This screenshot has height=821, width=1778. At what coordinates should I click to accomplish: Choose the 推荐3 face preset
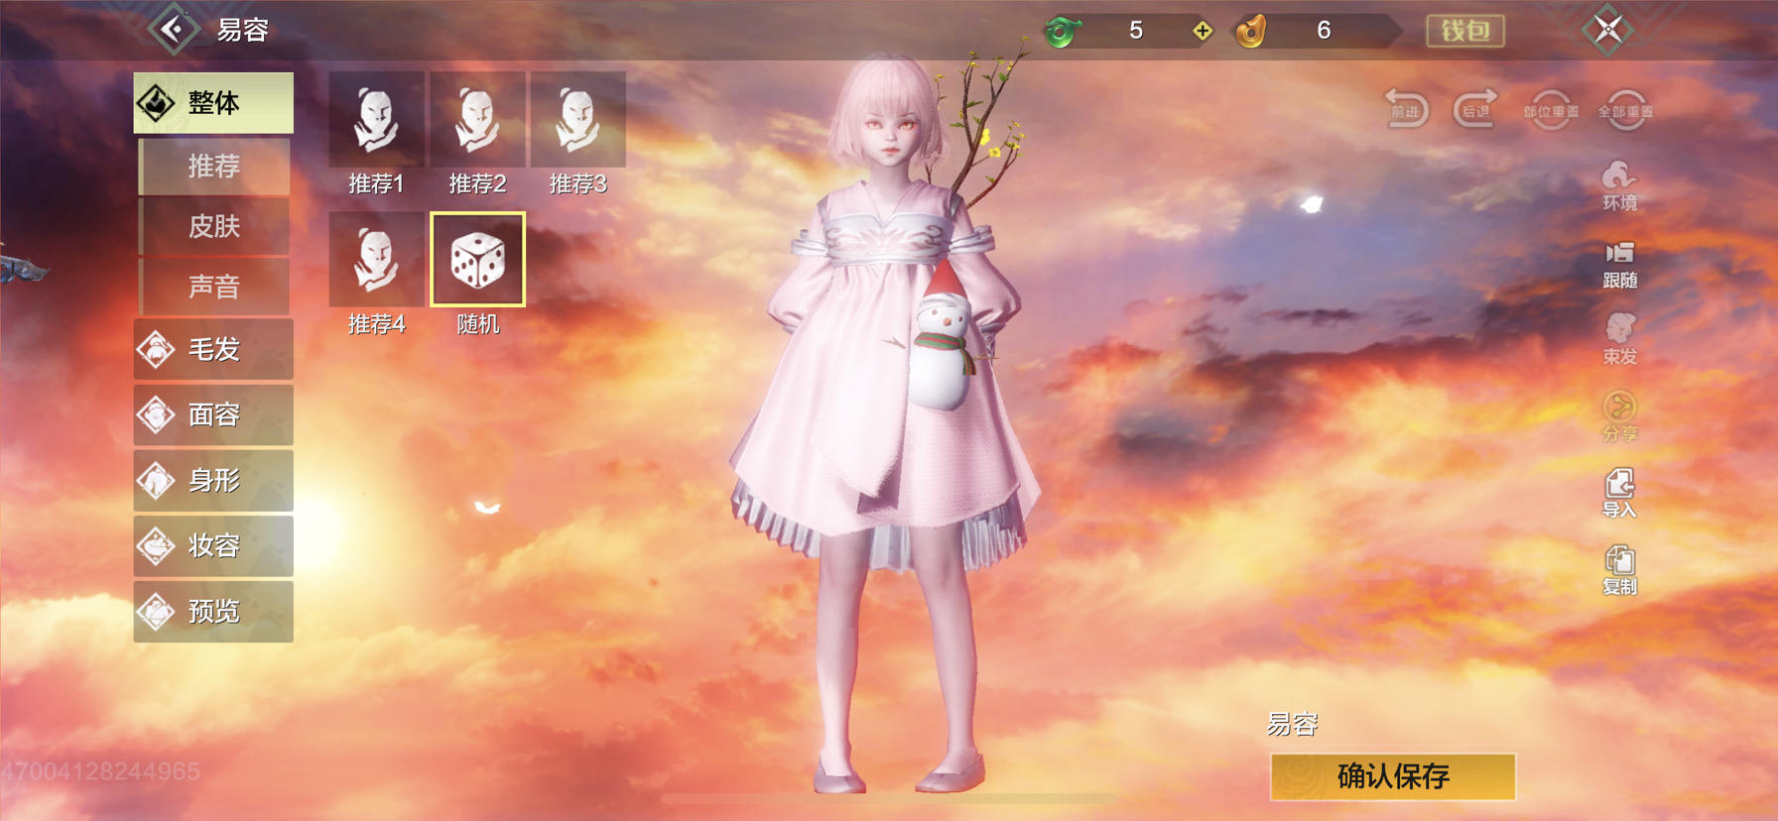tap(578, 120)
